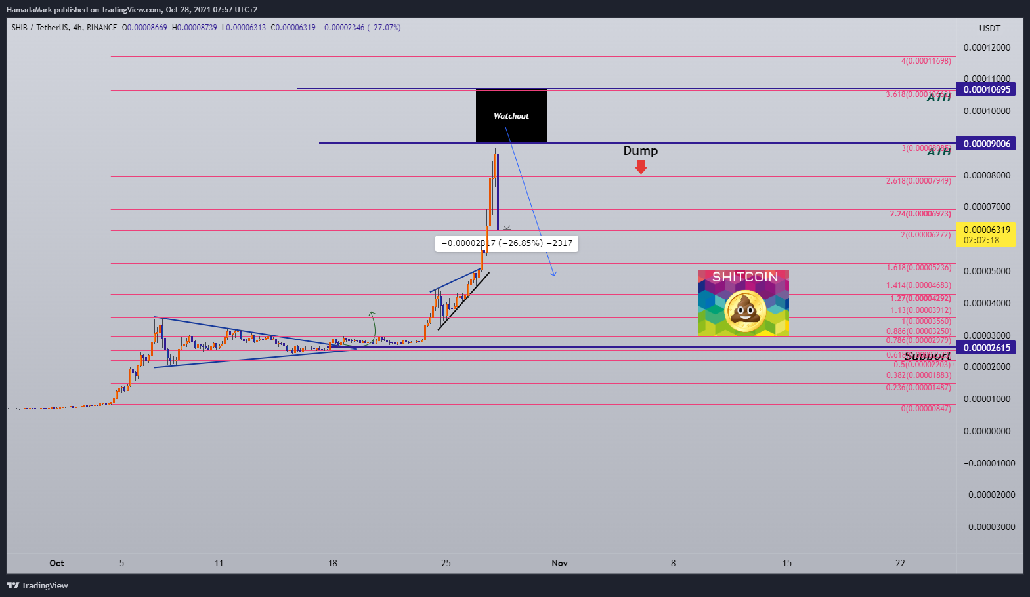Click the Nov label on the time axis
Image resolution: width=1030 pixels, height=597 pixels.
click(560, 563)
